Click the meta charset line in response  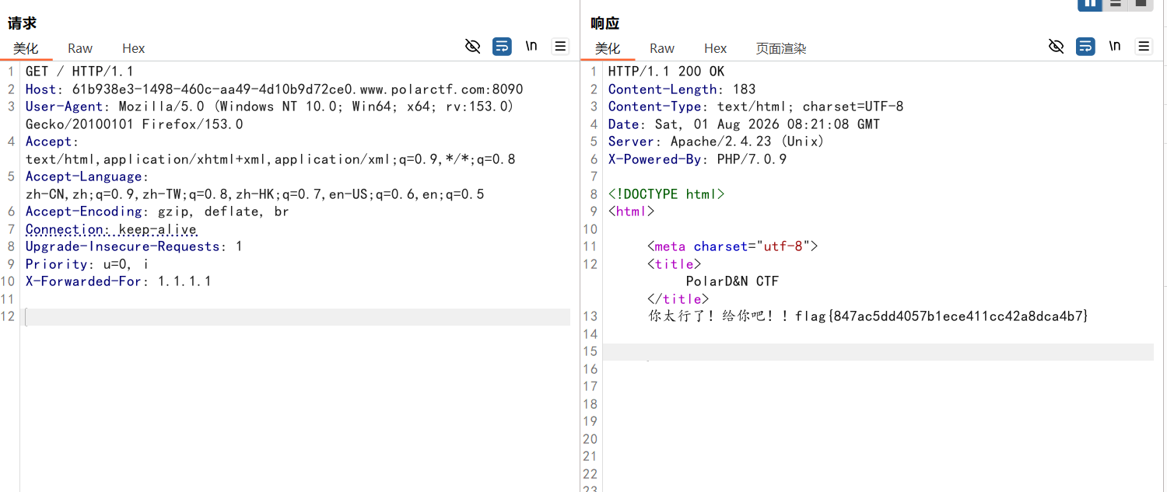coord(733,246)
